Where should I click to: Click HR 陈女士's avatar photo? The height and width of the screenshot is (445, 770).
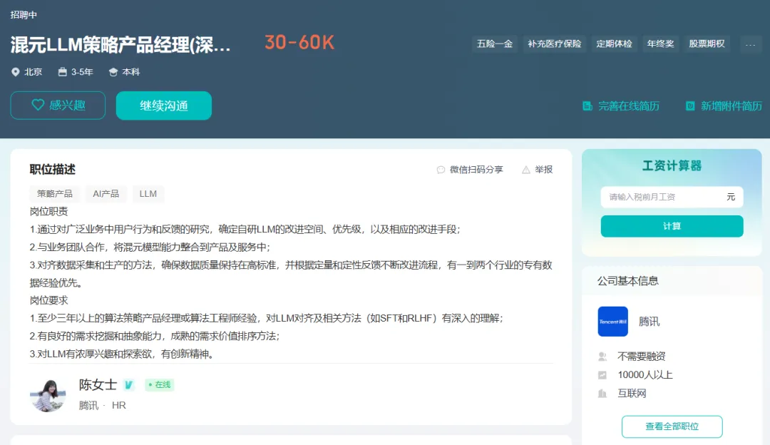[x=48, y=394]
